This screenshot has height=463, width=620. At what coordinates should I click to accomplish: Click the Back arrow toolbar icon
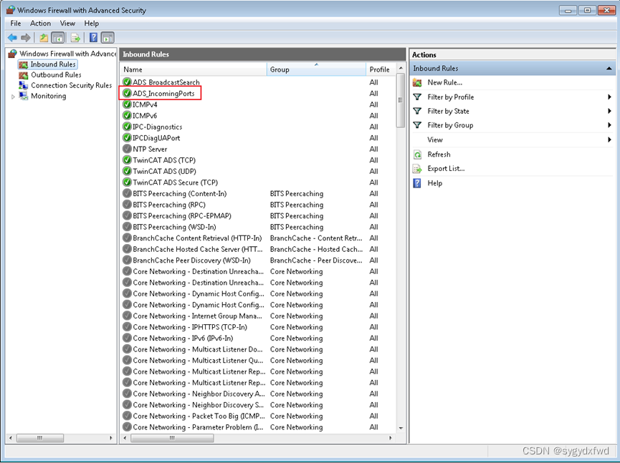(12, 38)
